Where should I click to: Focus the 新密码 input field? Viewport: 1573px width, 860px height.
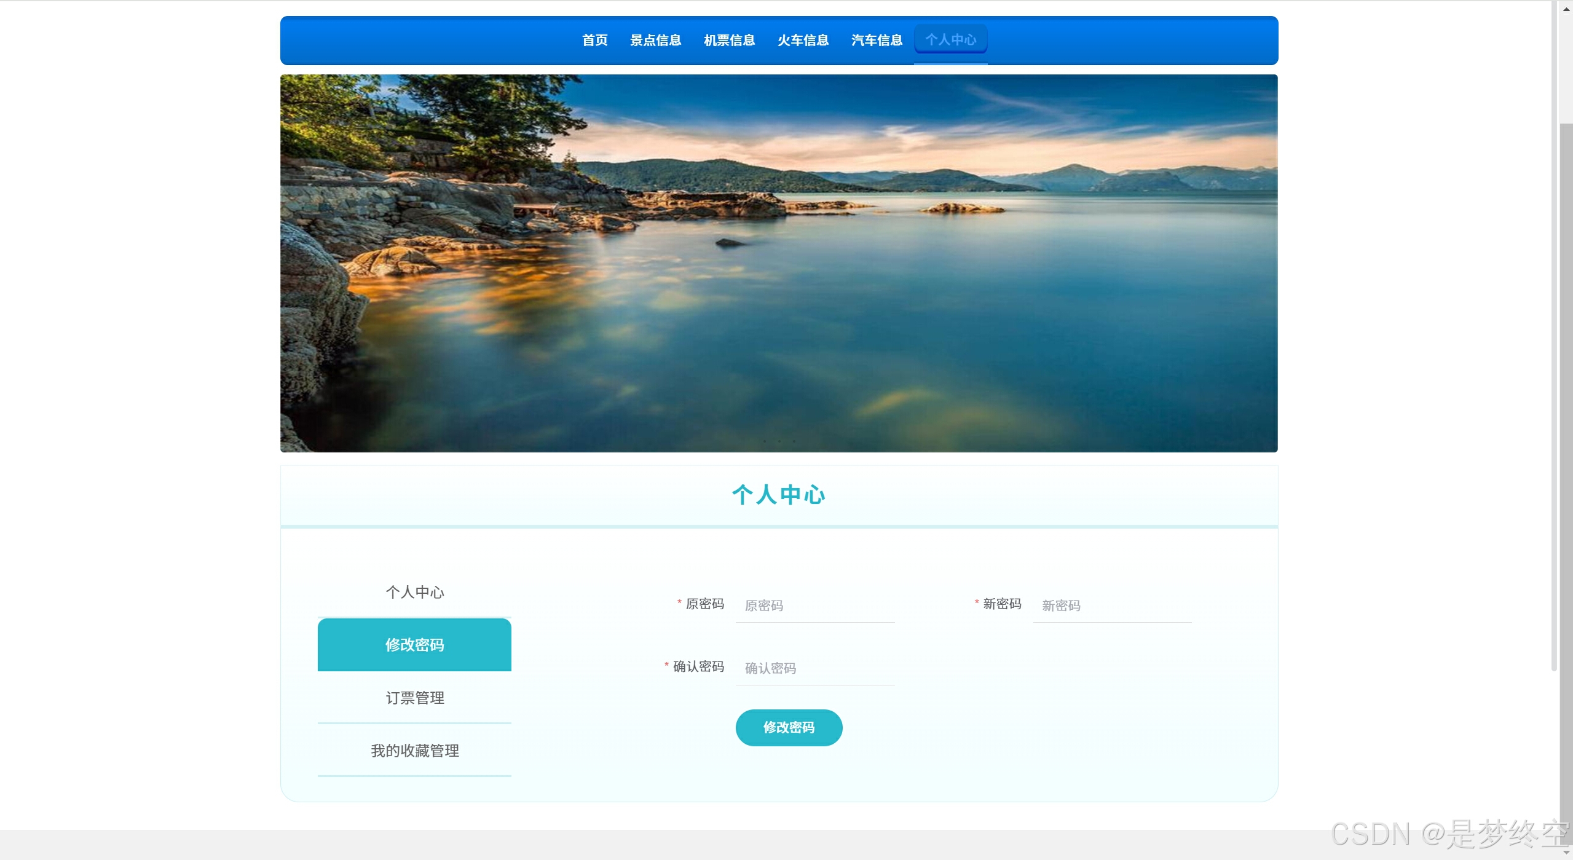click(x=1112, y=606)
